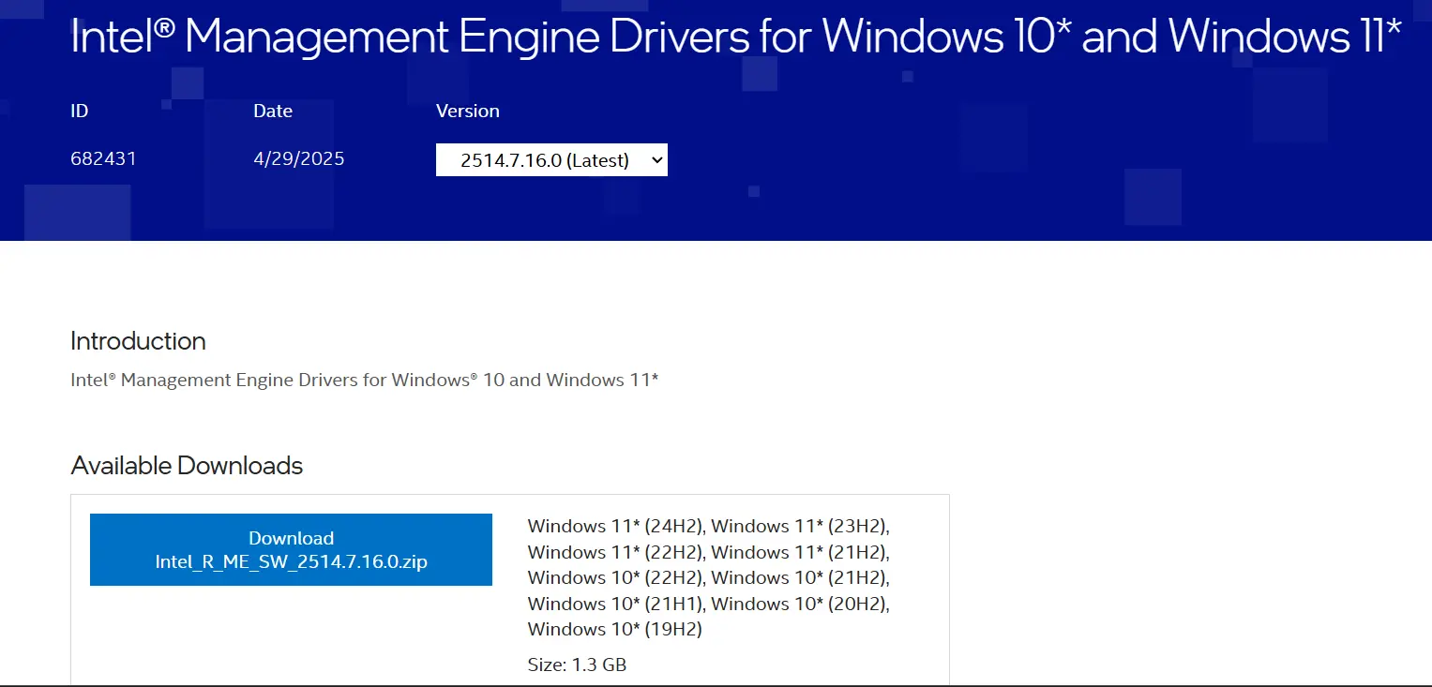Click the ID column header
Image resolution: width=1432 pixels, height=687 pixels.
[79, 111]
